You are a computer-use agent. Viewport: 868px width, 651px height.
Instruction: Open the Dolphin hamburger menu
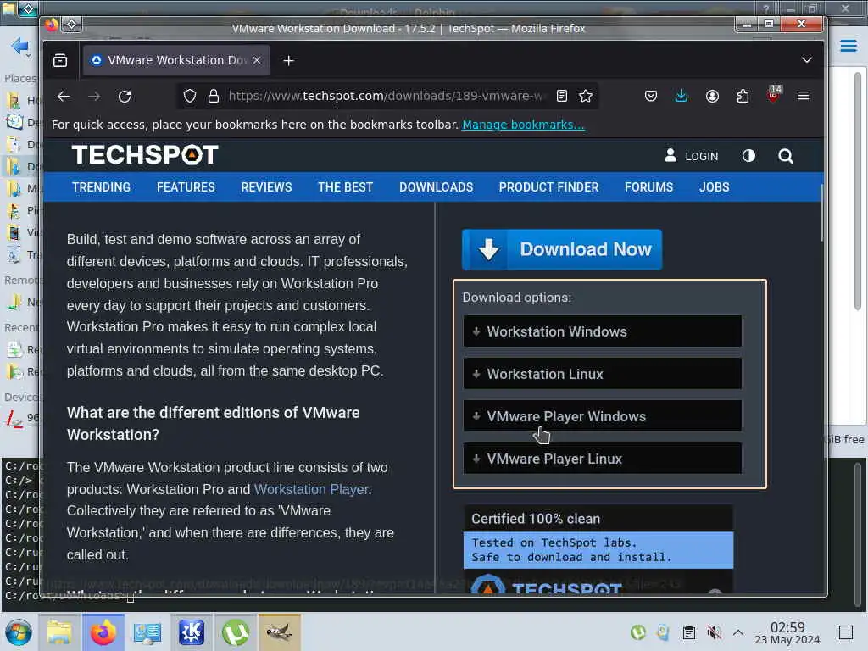point(848,46)
